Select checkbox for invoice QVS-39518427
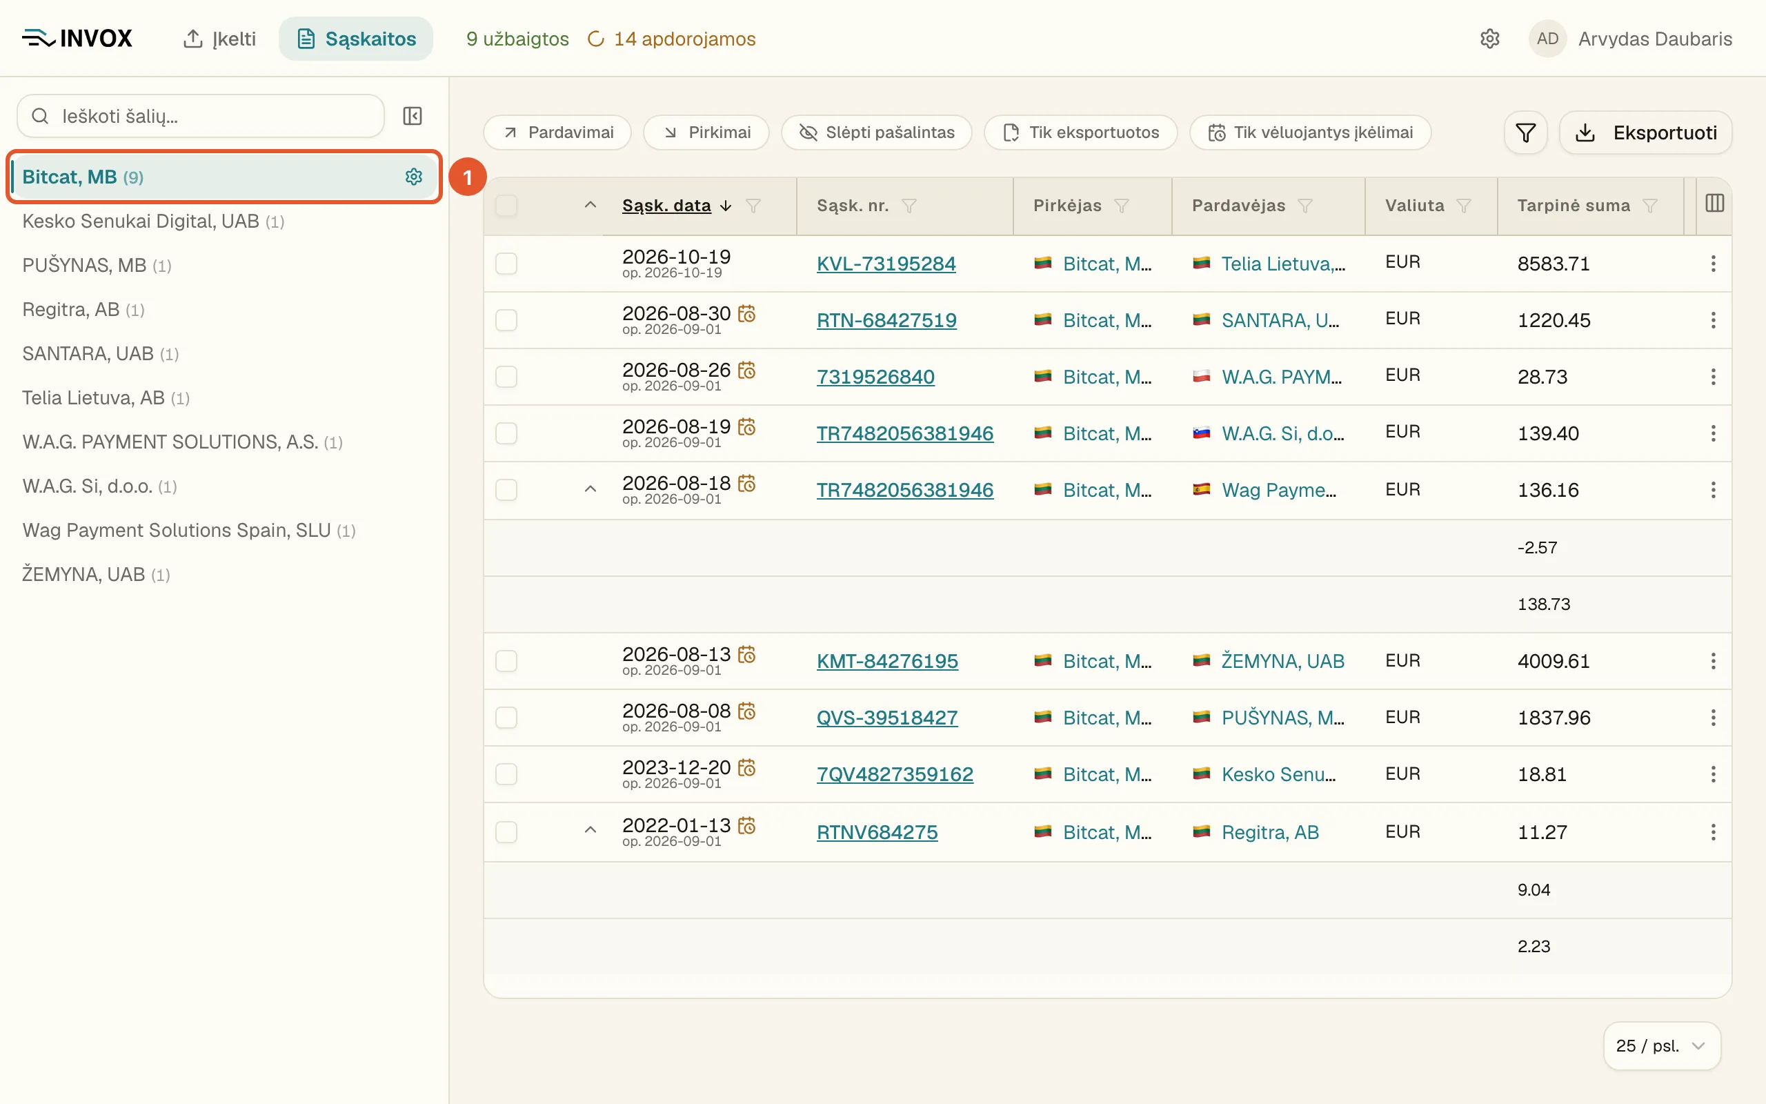Screen dimensions: 1766x1104 [x=506, y=717]
